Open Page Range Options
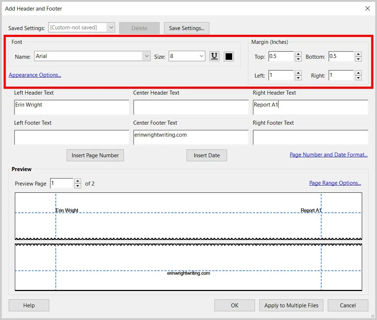This screenshot has width=377, height=320. tap(335, 183)
